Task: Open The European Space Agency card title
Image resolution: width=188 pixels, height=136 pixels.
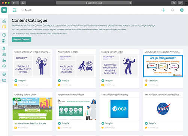Action: tap(115, 94)
